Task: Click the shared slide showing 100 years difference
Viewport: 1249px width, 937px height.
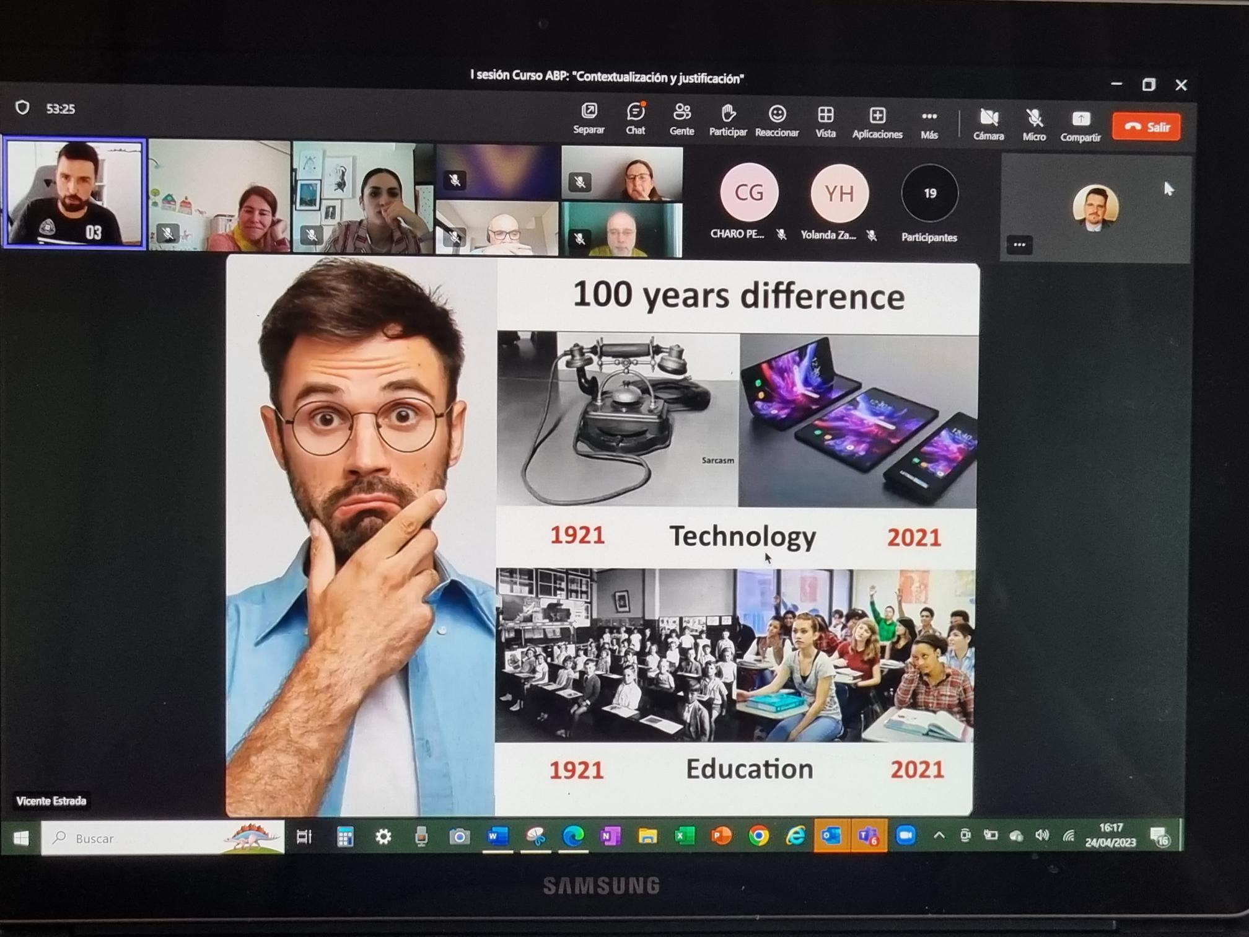Action: 601,537
